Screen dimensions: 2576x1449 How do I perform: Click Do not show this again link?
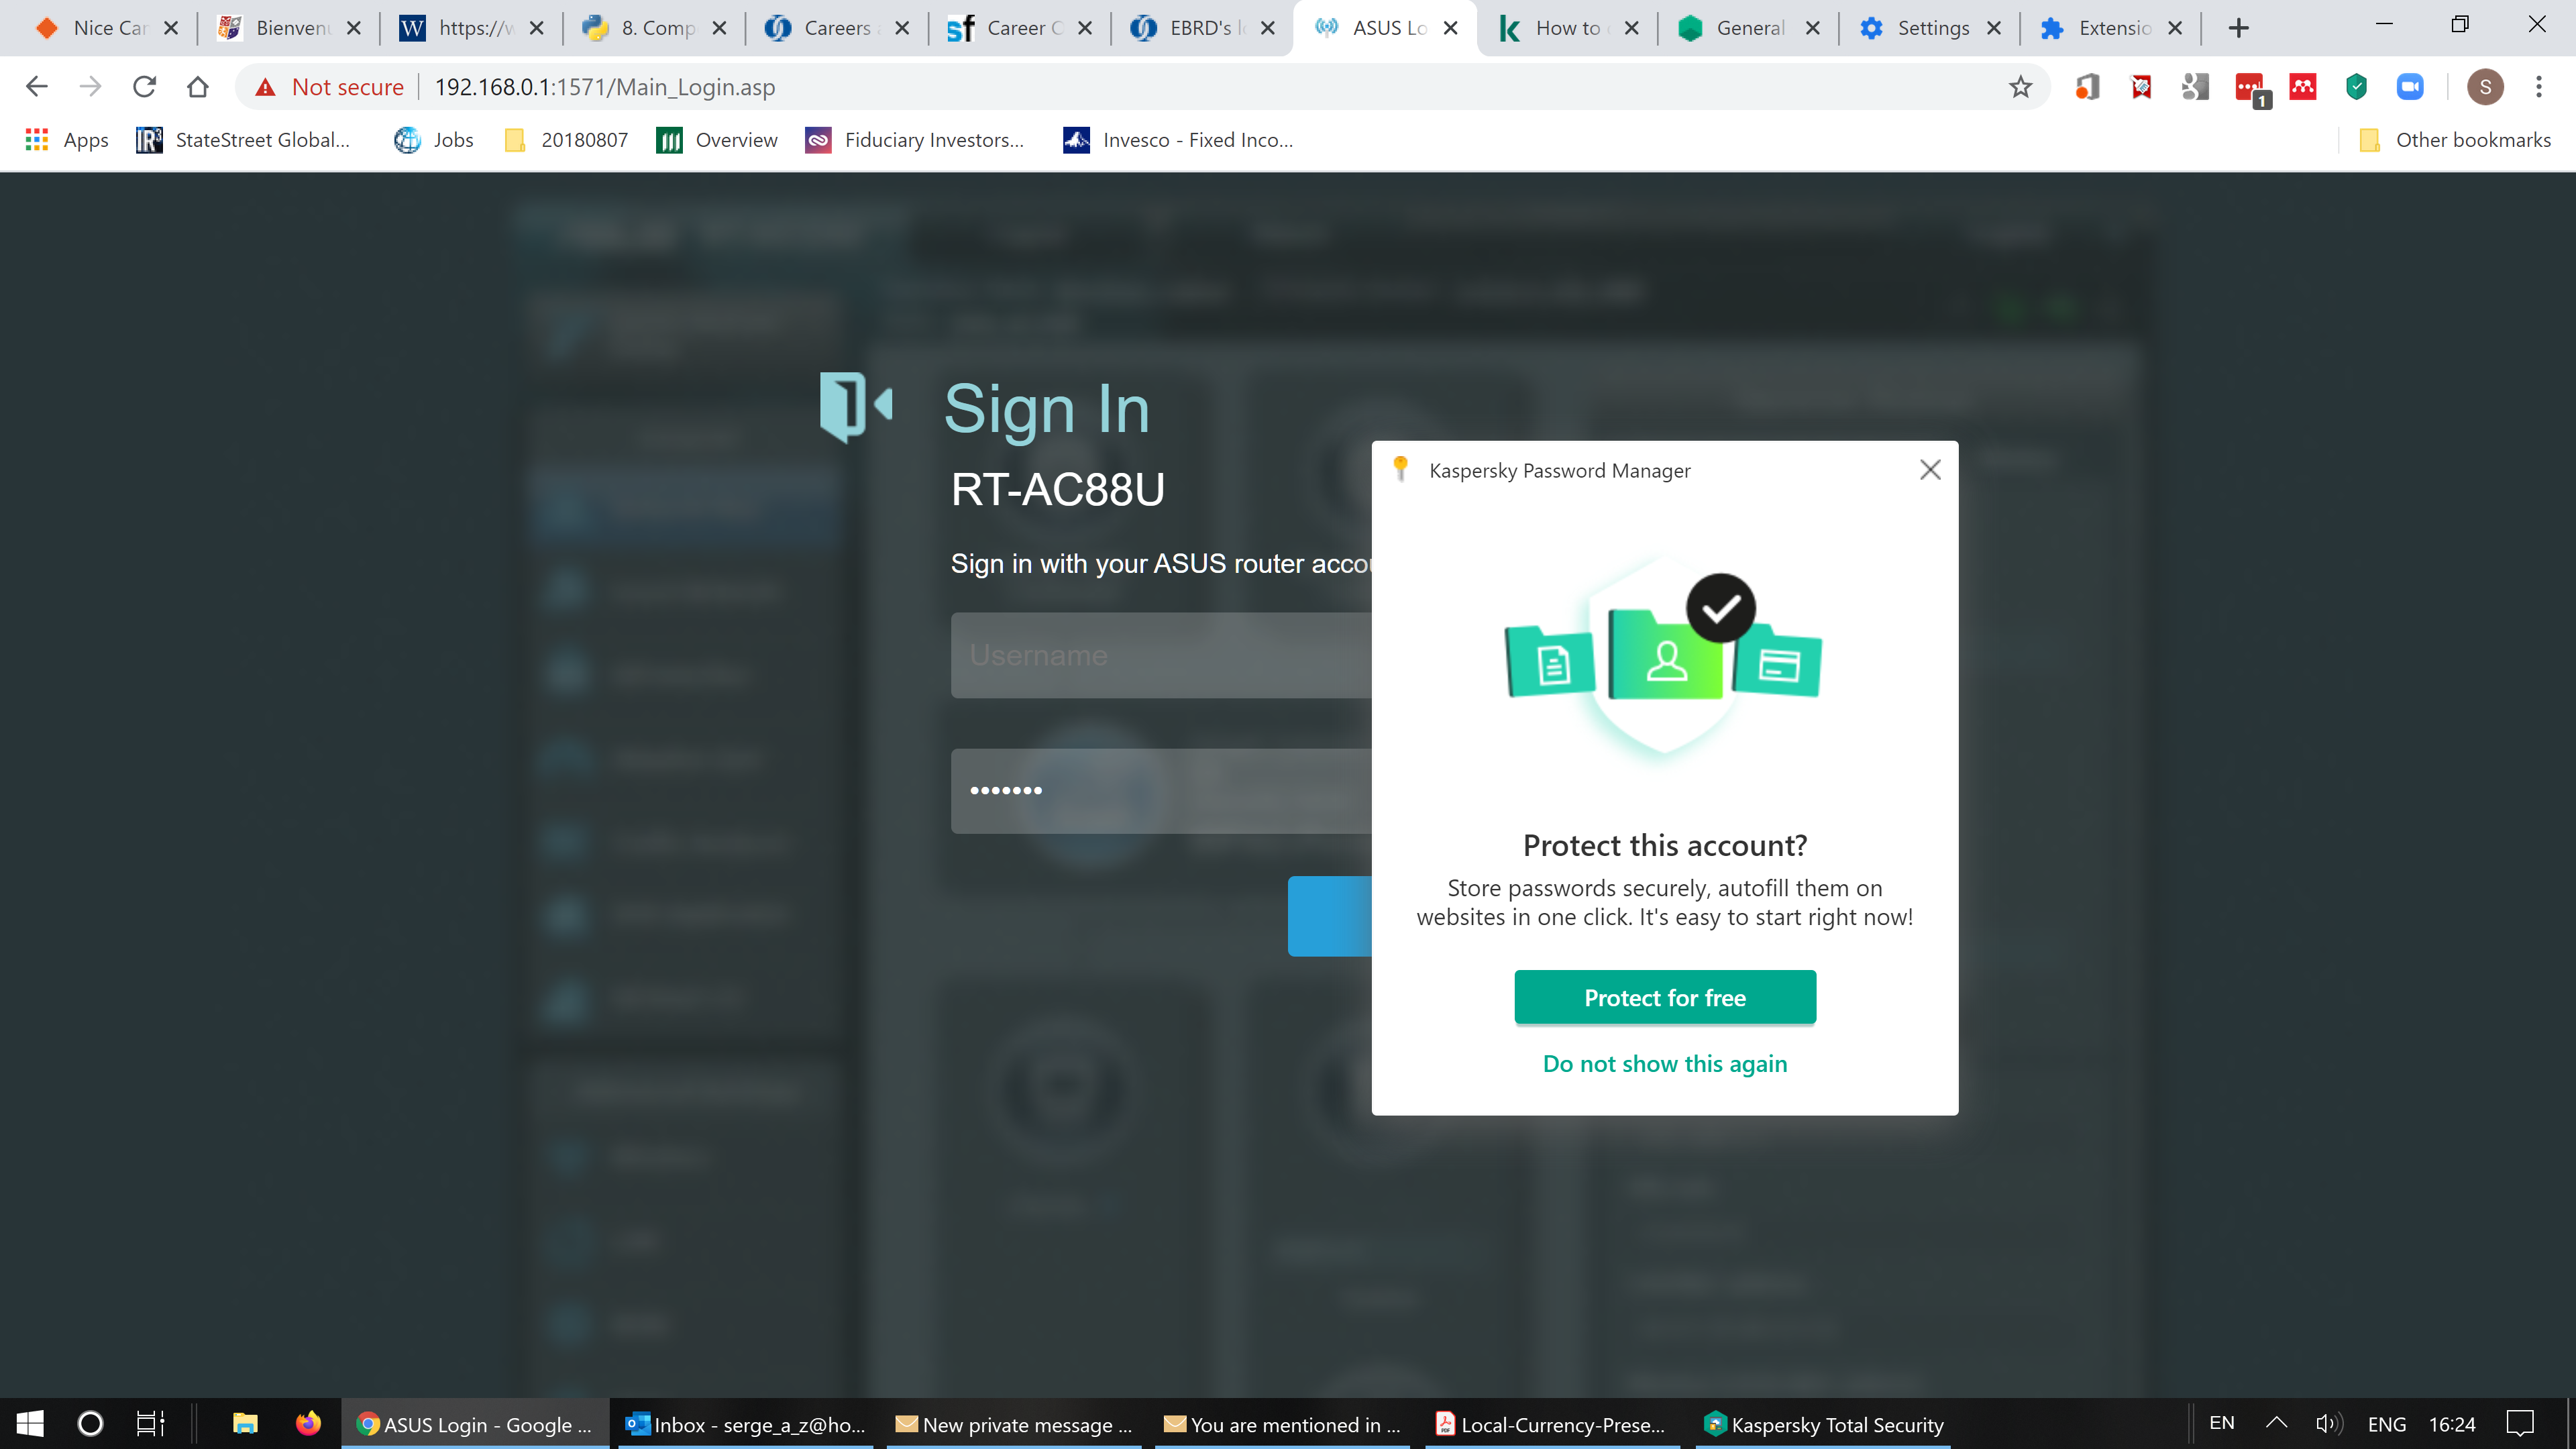1664,1063
